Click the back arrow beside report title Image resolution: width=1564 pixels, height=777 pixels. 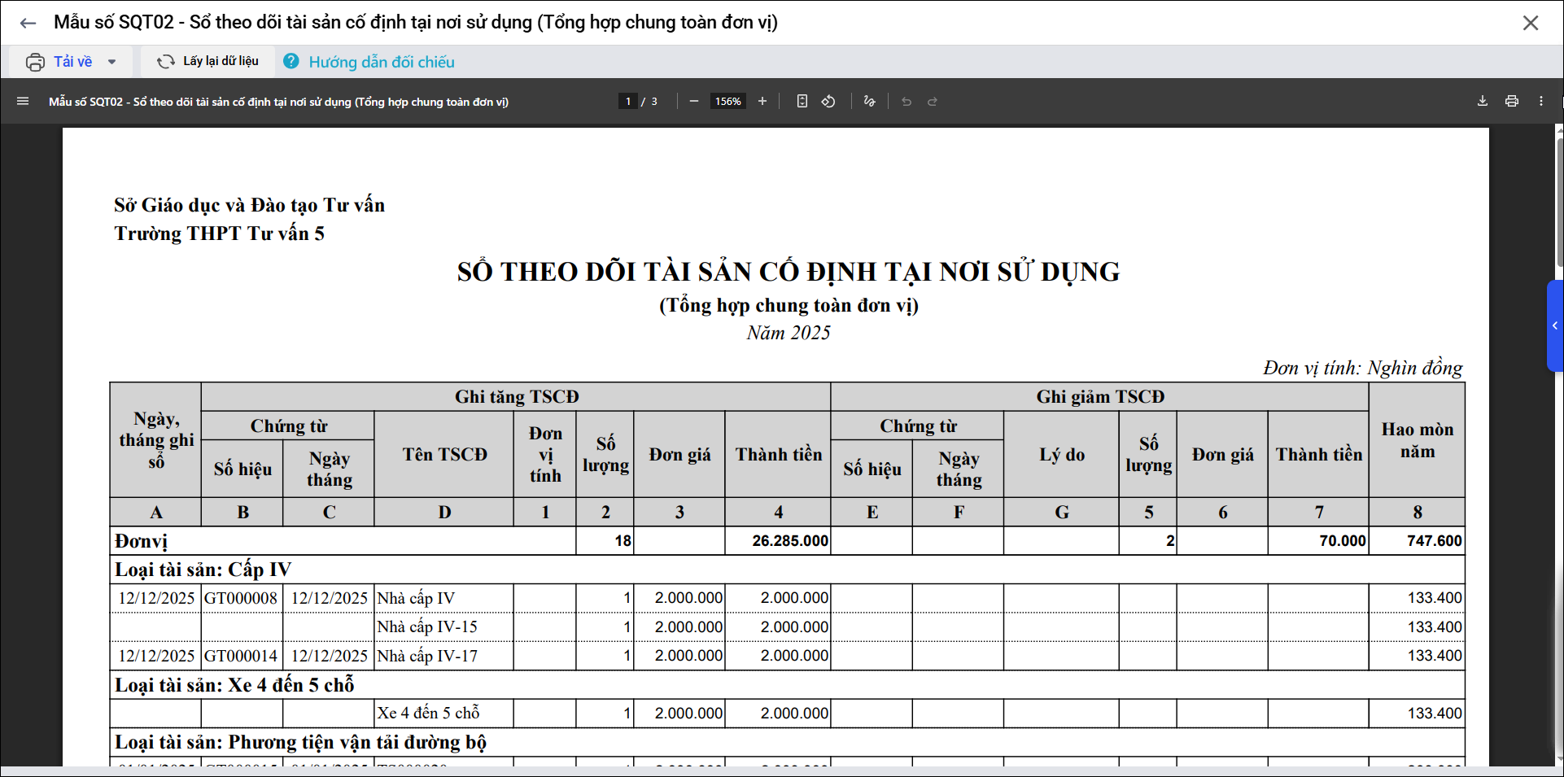point(28,23)
